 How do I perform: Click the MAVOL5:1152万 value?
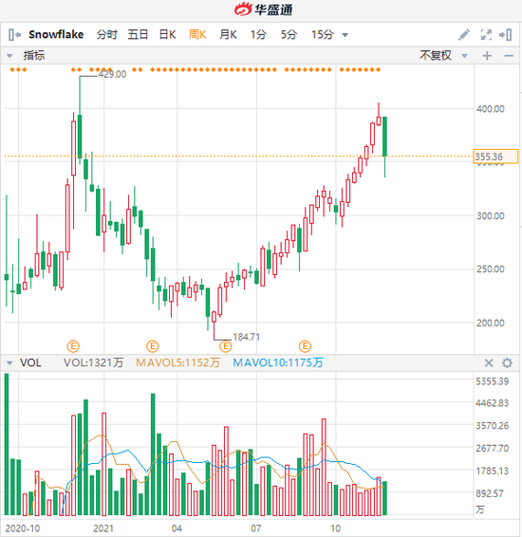coord(177,362)
